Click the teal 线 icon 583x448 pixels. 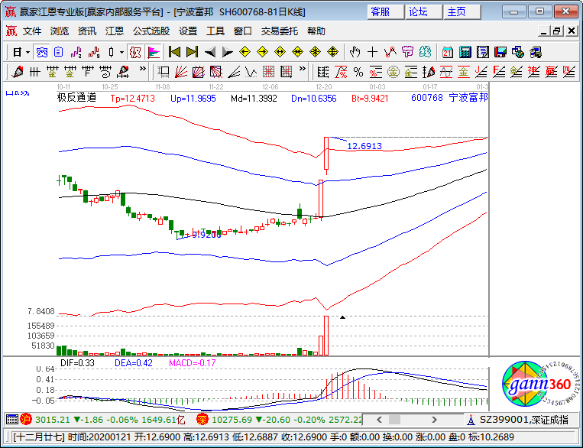(425, 52)
